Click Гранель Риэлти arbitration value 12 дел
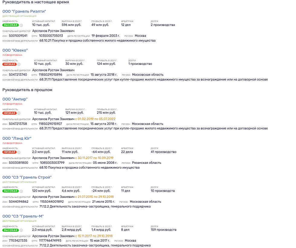Viewport: 296px width, 248px height. 126,25
